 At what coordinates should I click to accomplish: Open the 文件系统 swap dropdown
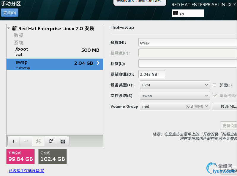coord(175,96)
